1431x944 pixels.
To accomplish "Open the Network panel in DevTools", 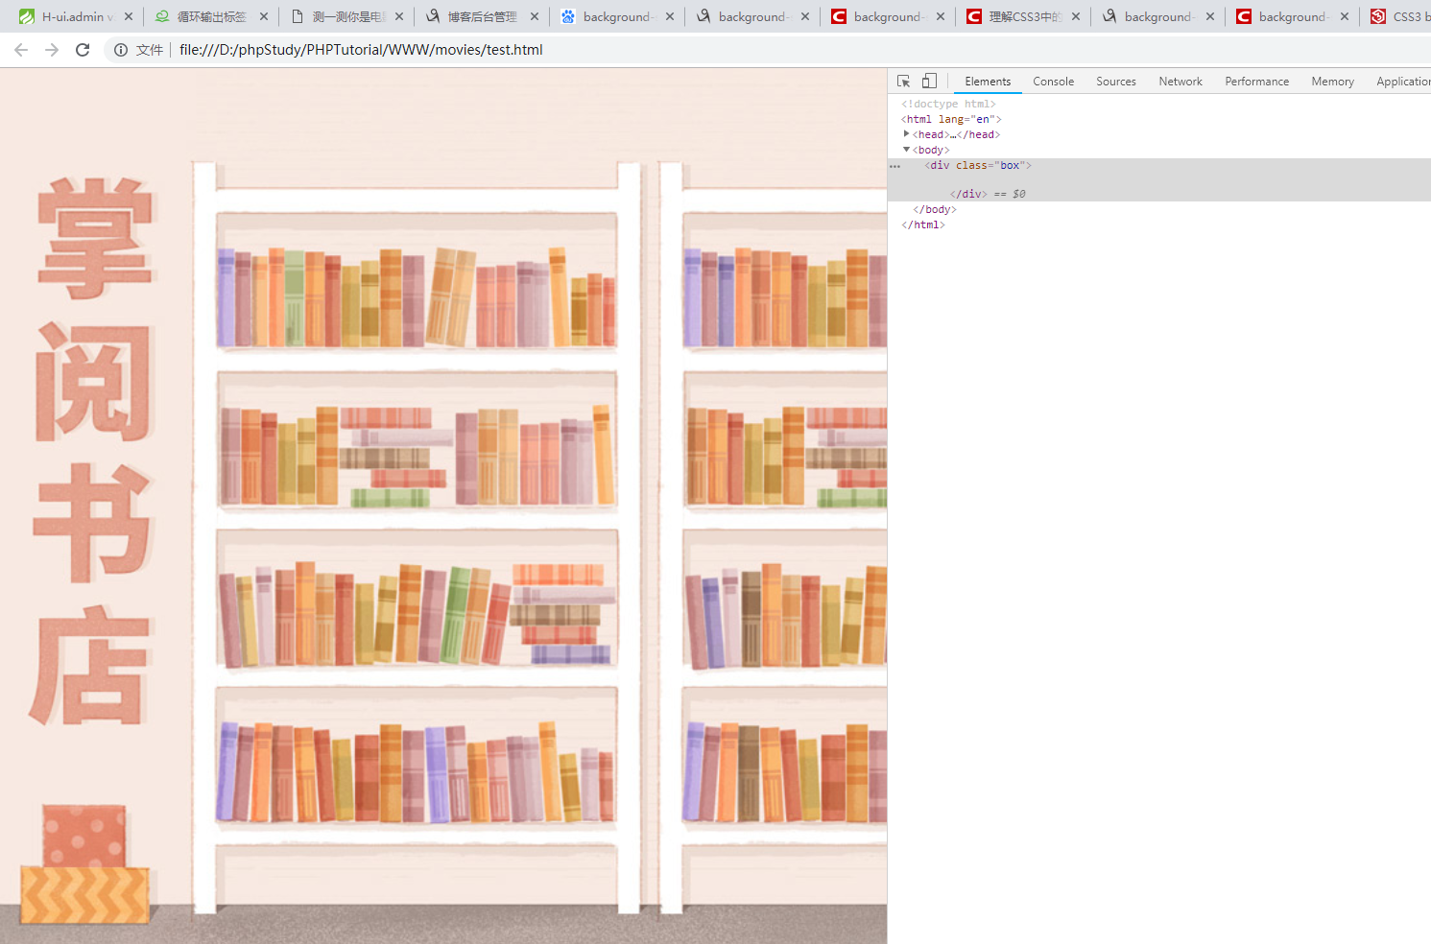I will coord(1181,82).
